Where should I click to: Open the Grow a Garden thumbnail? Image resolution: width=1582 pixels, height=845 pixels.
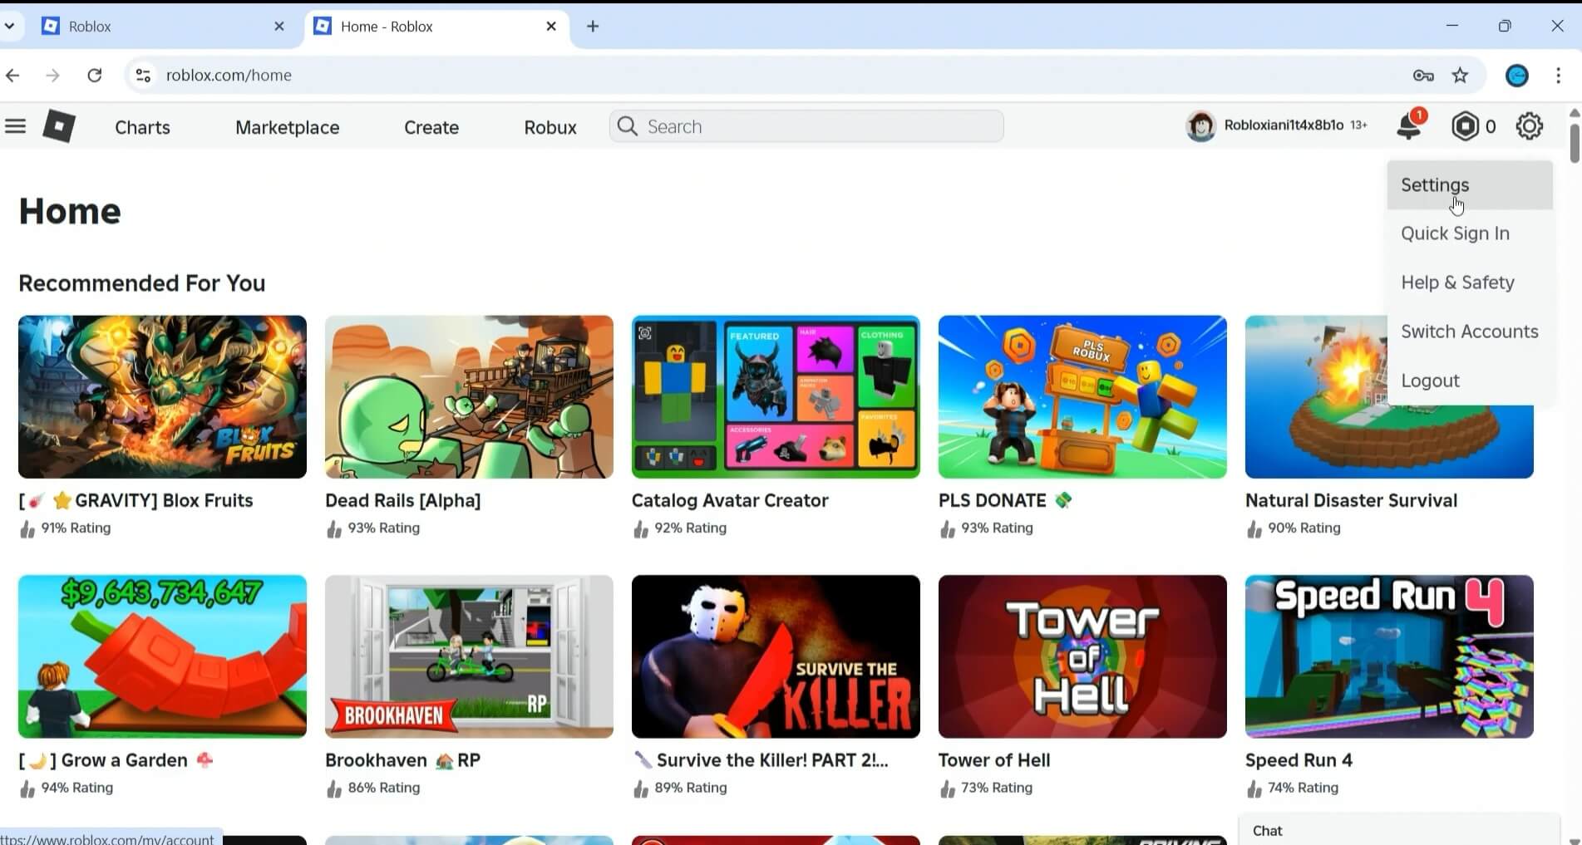click(162, 656)
